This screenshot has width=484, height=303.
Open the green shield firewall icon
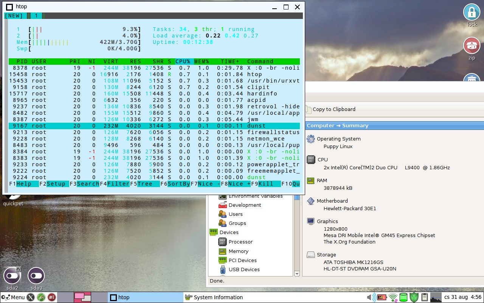coord(414,297)
